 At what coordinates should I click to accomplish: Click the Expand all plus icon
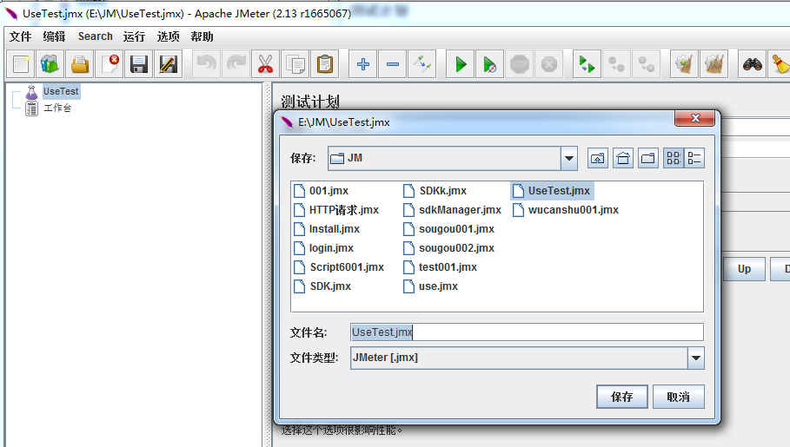click(x=362, y=64)
